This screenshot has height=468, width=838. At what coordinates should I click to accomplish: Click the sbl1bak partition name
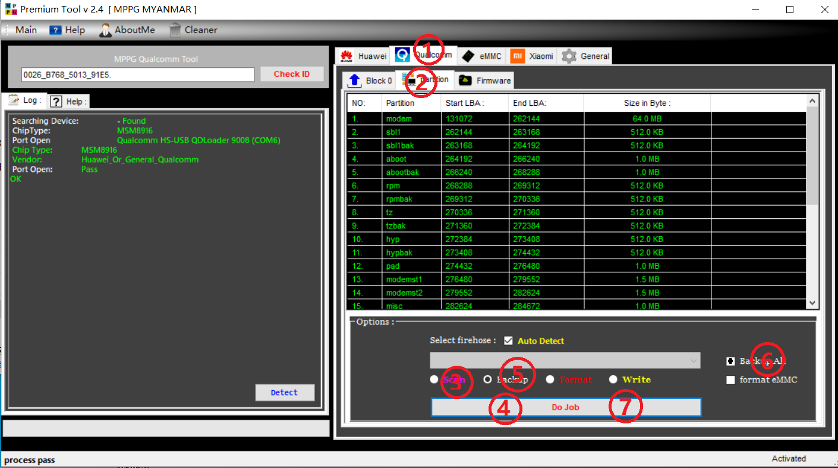[399, 146]
